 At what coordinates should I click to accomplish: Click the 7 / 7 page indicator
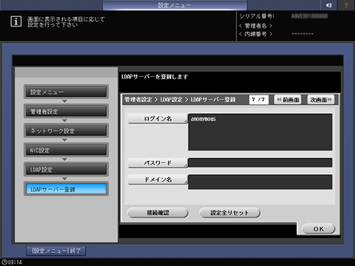click(259, 99)
